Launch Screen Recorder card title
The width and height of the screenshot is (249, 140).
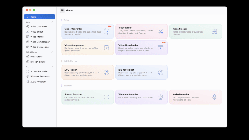(73, 95)
